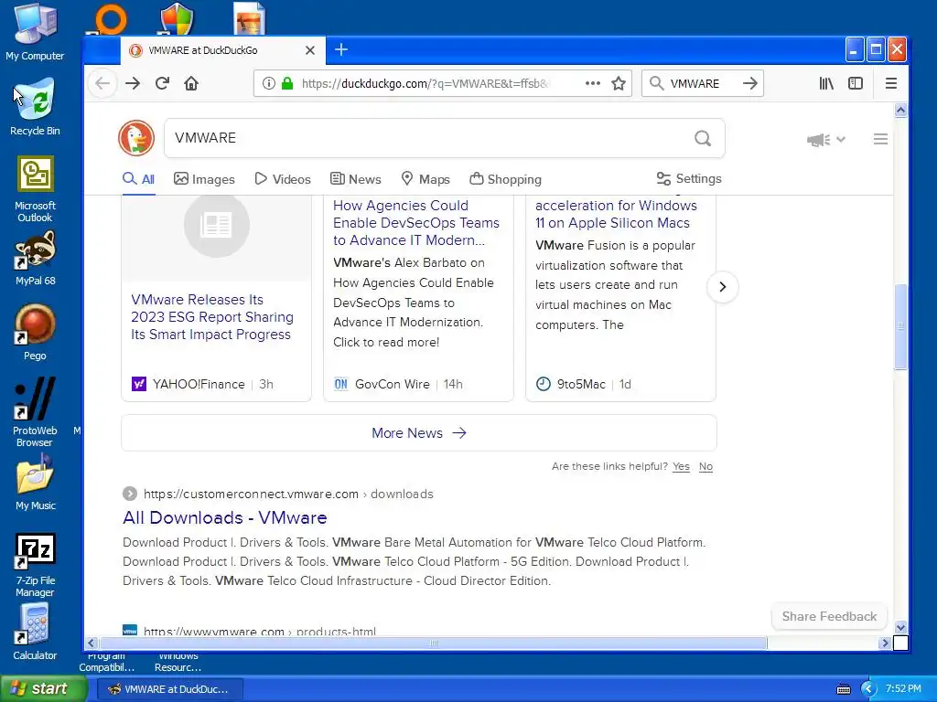Open How Agencies Could Enable DevSecOps article
Image resolution: width=937 pixels, height=702 pixels.
[416, 223]
